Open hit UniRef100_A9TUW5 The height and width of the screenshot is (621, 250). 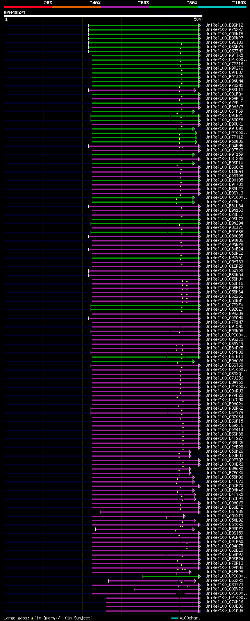tap(224, 128)
